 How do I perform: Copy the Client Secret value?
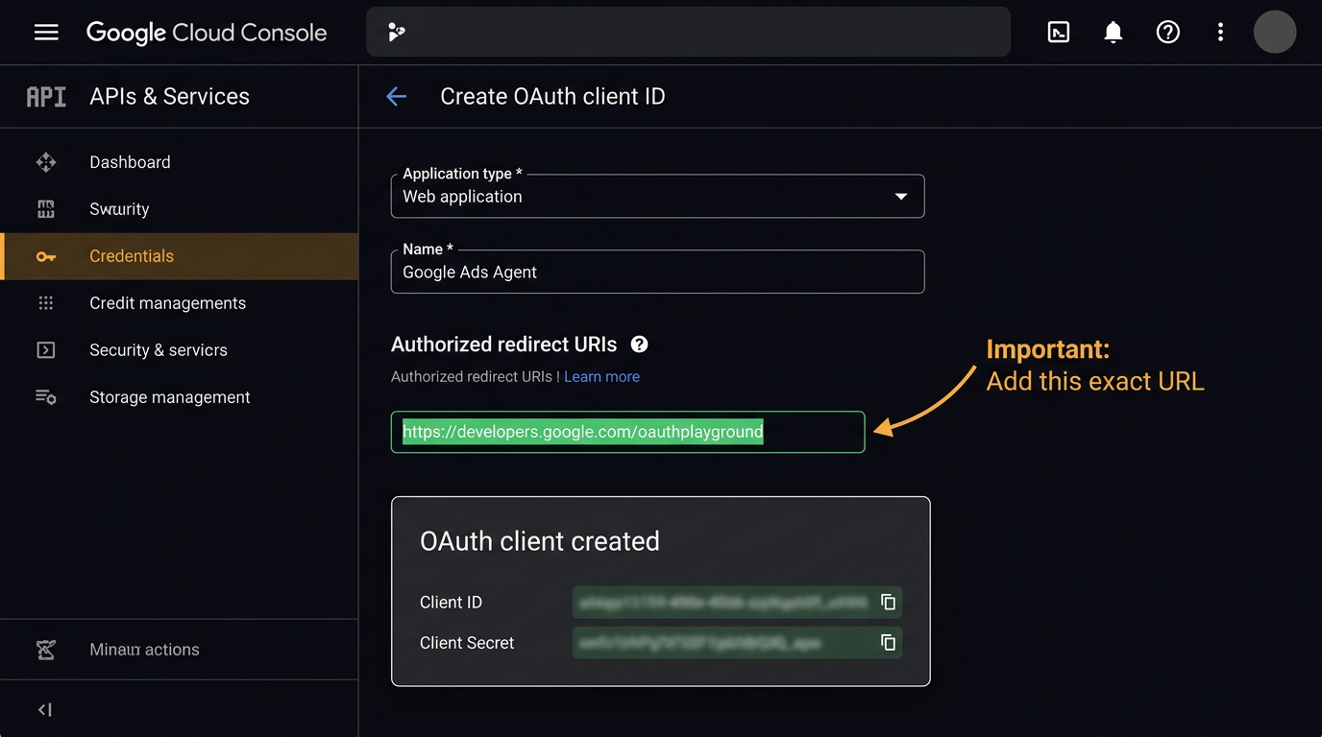tap(887, 642)
